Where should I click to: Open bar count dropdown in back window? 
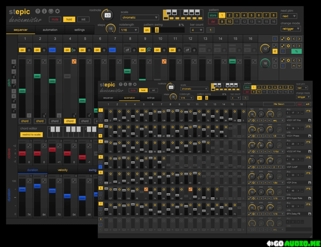point(197,30)
